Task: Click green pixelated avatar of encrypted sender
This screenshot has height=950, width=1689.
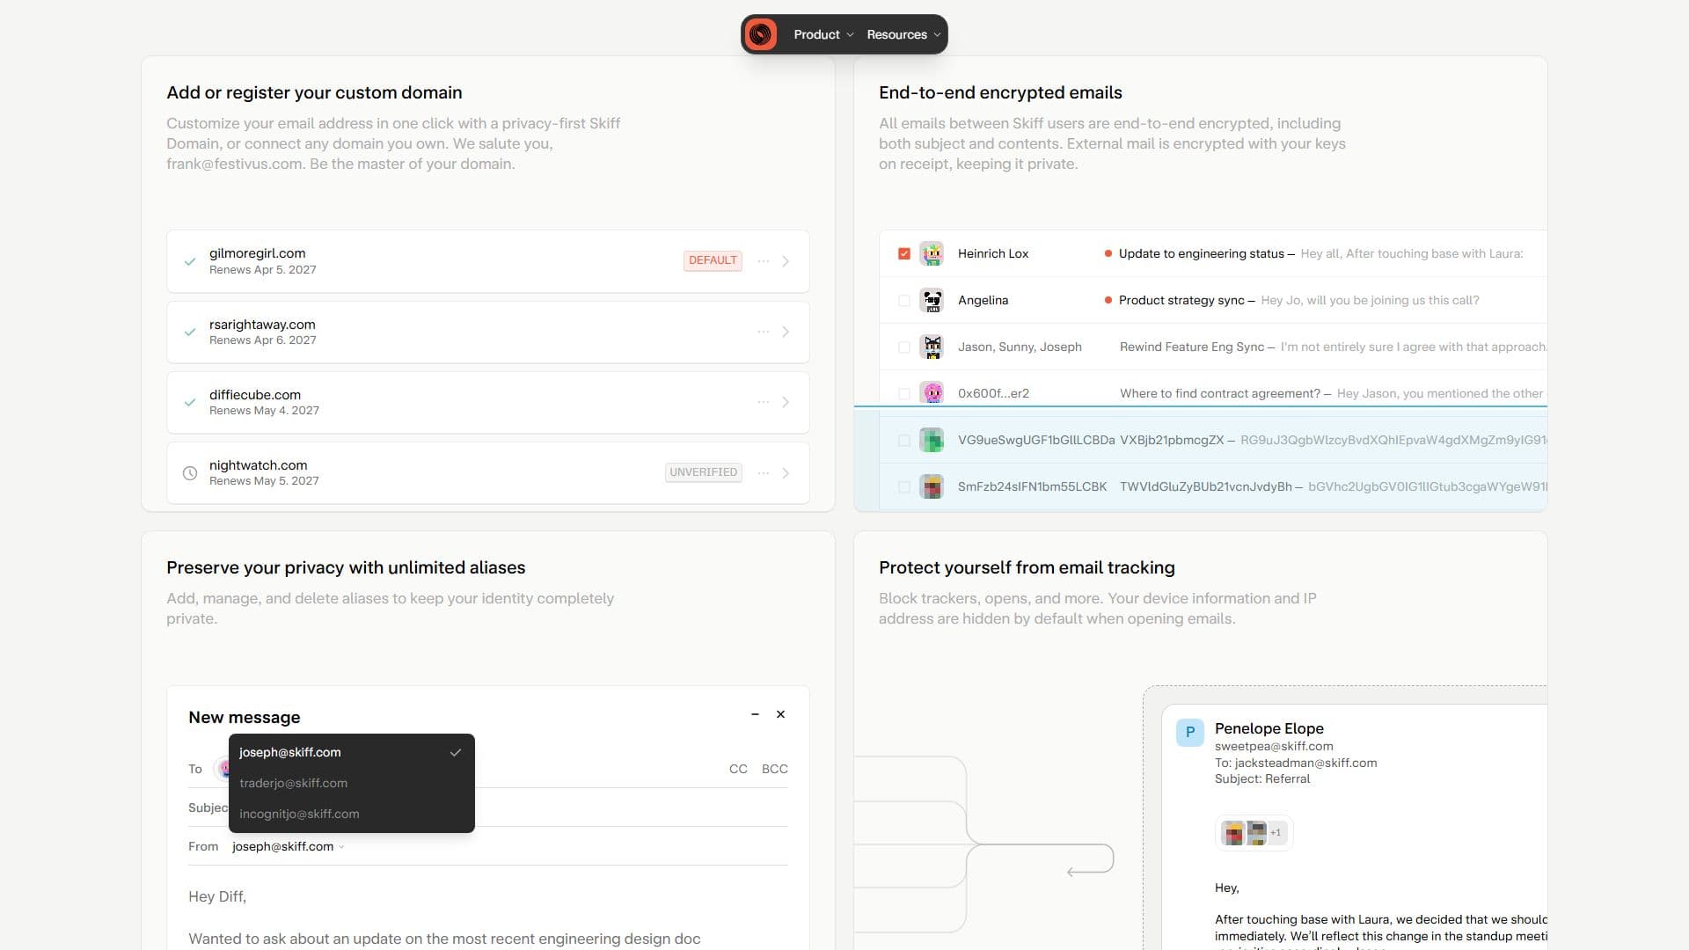Action: pyautogui.click(x=932, y=440)
